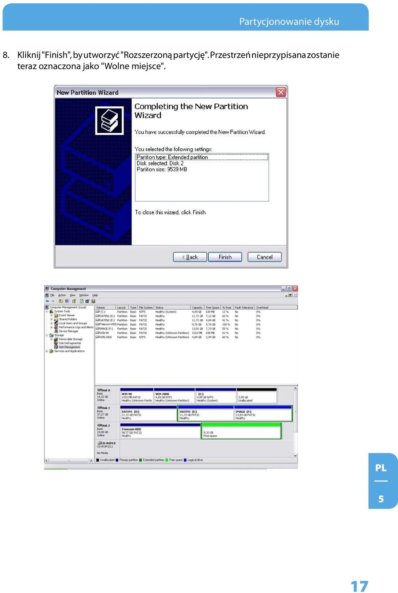Sort by the Free Space column header
Screen dimensions: 398x593
[213, 308]
